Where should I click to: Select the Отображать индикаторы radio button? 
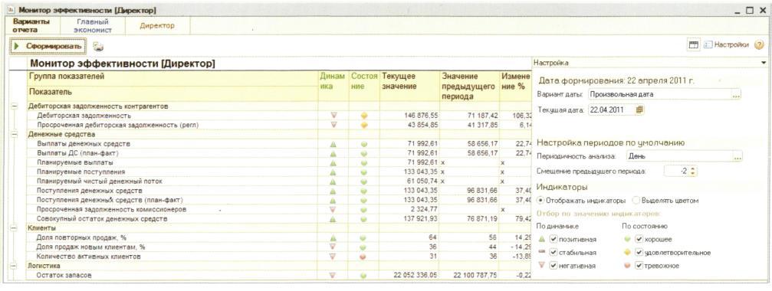point(540,201)
